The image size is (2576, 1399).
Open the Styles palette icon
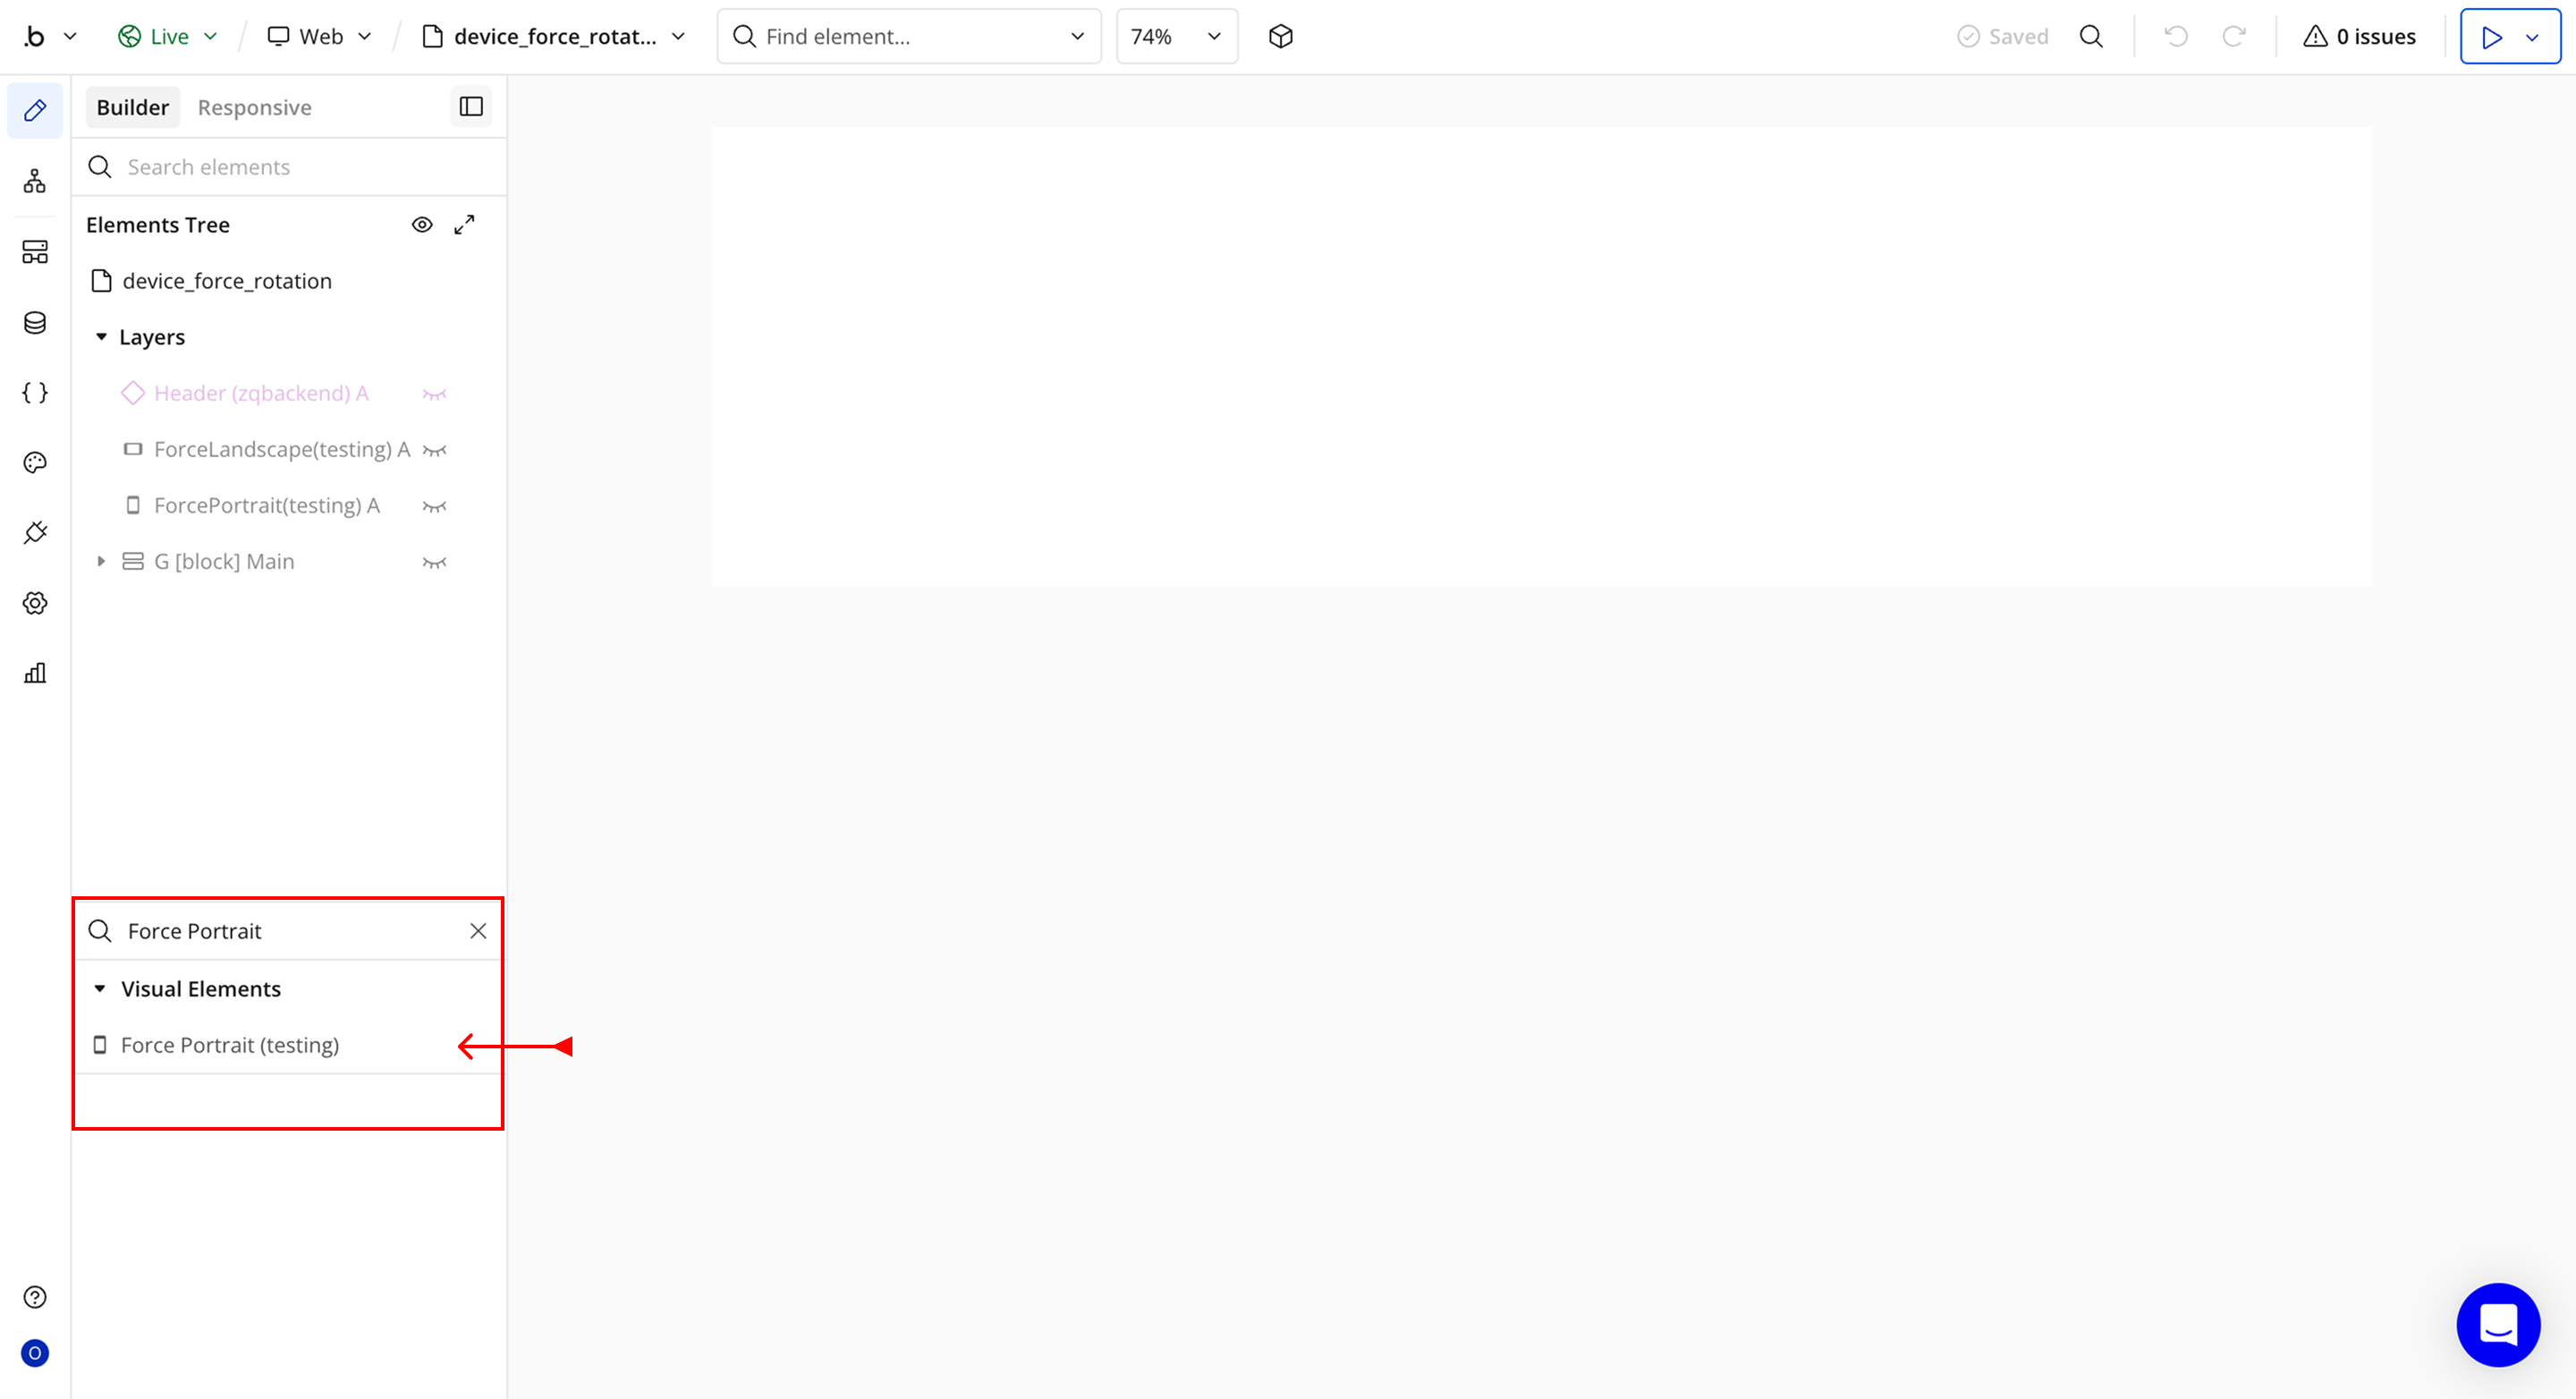35,462
